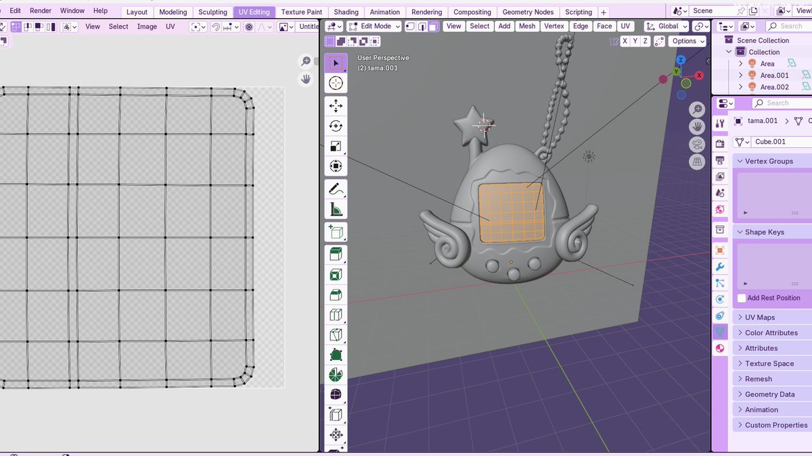Select the Move tool
This screenshot has width=812, height=456.
pyautogui.click(x=336, y=106)
